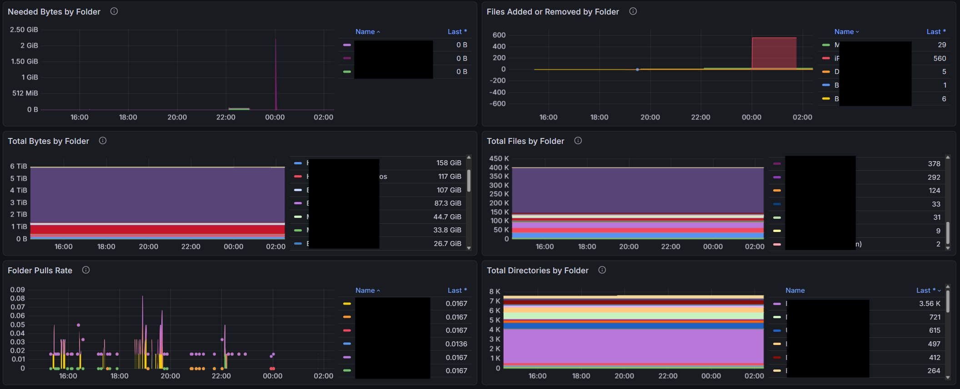Open the Folder Pulls Rate panel title menu
This screenshot has height=389, width=960.
coord(40,271)
